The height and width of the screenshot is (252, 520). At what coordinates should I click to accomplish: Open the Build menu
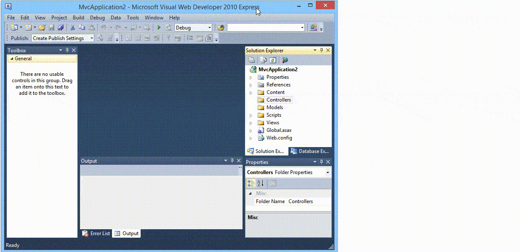78,18
